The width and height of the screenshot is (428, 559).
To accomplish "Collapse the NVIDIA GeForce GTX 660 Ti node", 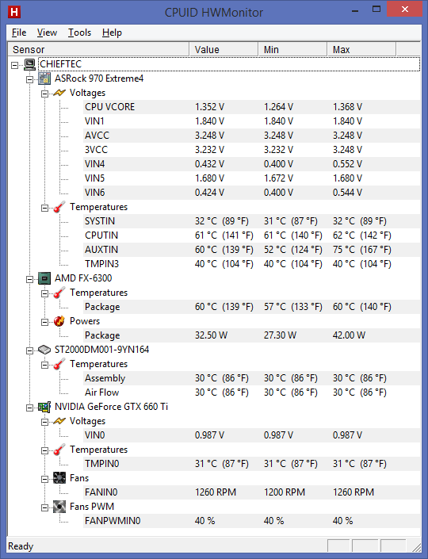I will coord(29,408).
